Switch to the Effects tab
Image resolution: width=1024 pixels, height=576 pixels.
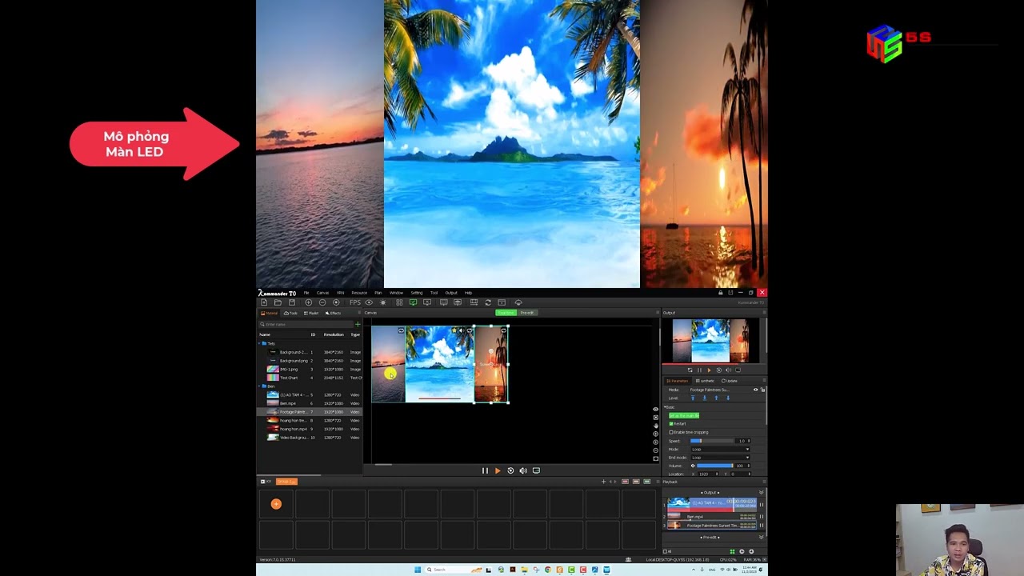[334, 313]
